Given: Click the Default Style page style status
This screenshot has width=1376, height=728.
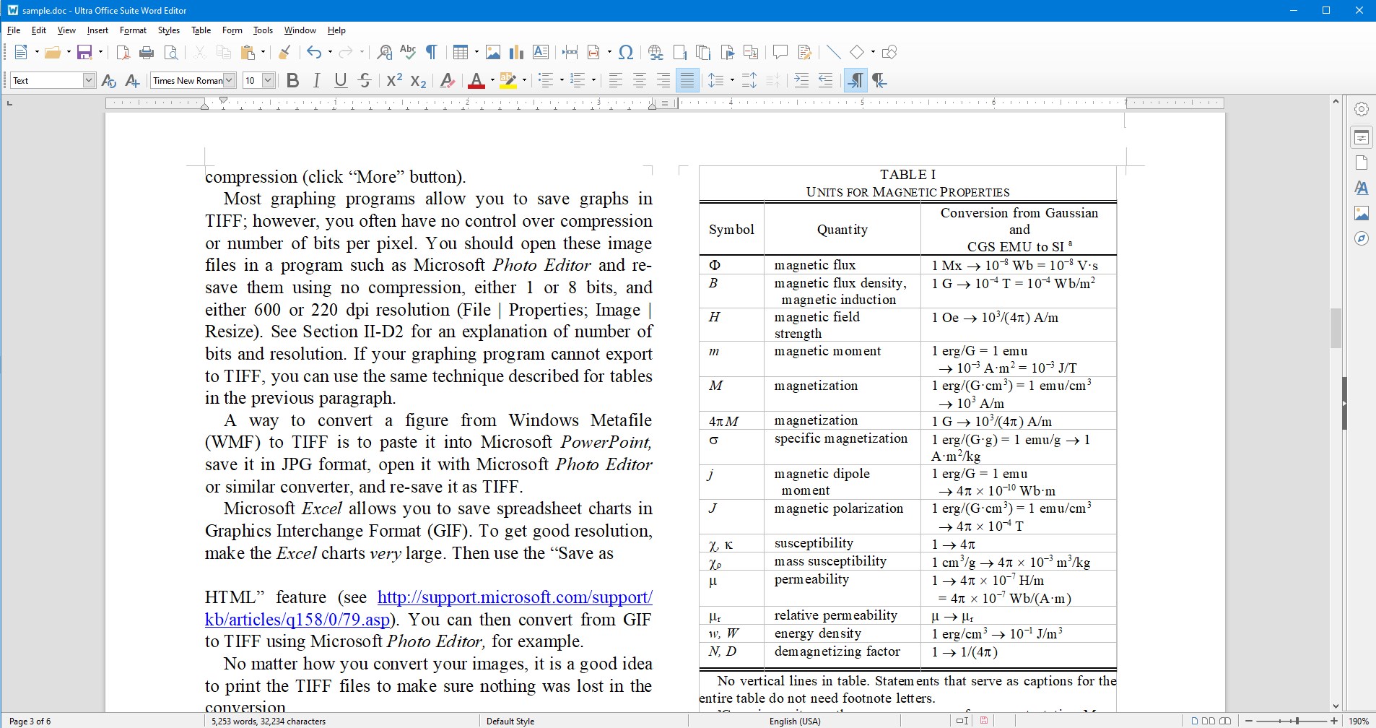Looking at the screenshot, I should [x=510, y=721].
